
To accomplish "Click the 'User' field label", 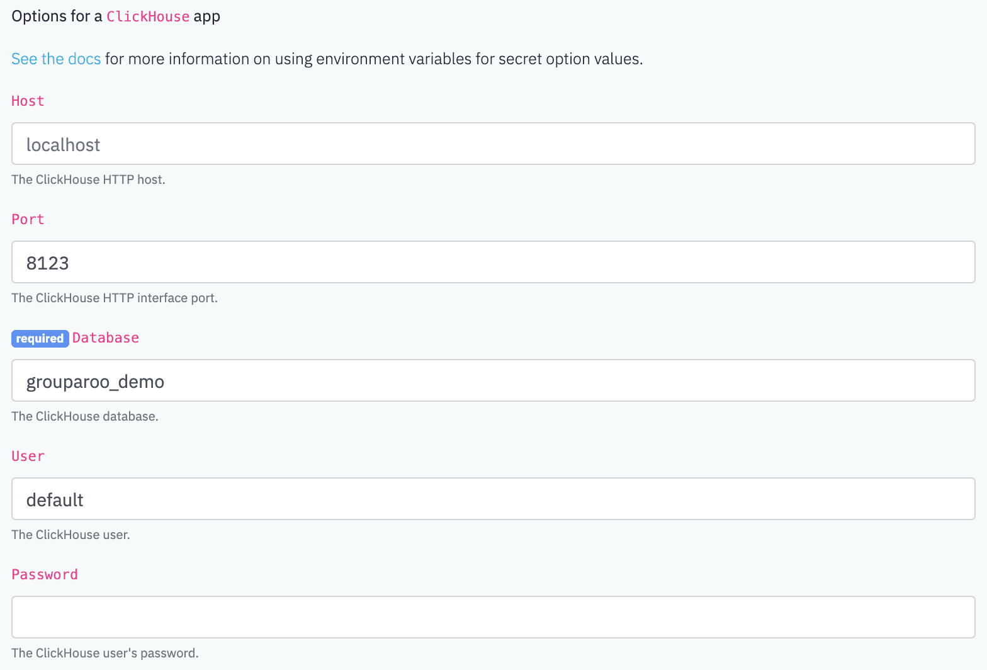I will (28, 456).
